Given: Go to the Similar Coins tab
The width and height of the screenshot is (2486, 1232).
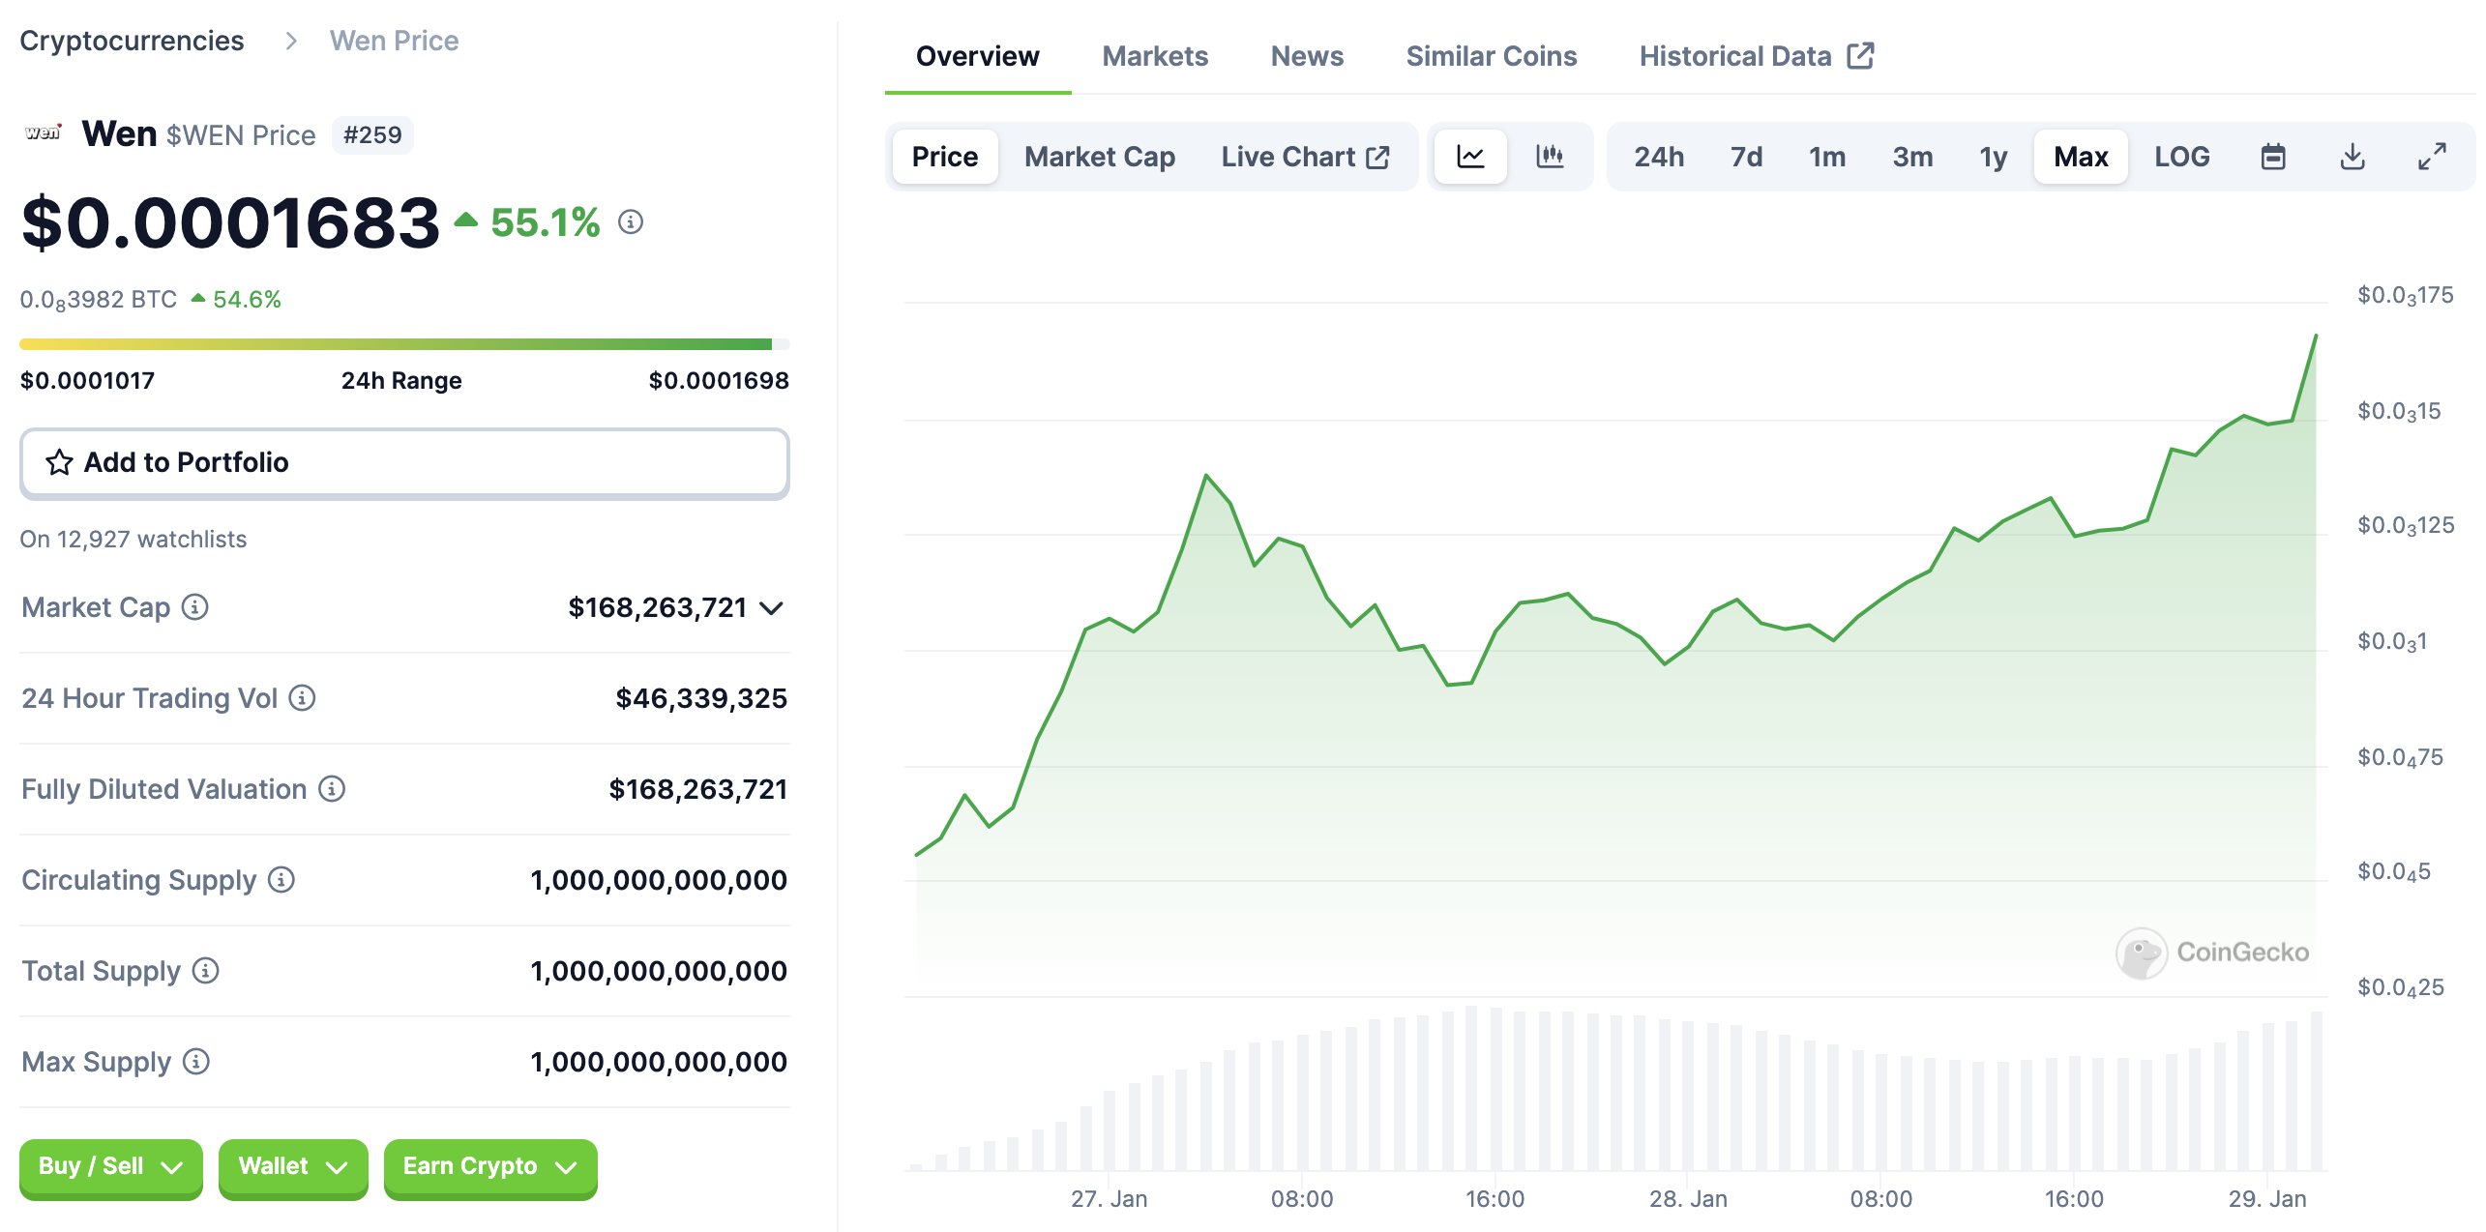Looking at the screenshot, I should 1491,56.
